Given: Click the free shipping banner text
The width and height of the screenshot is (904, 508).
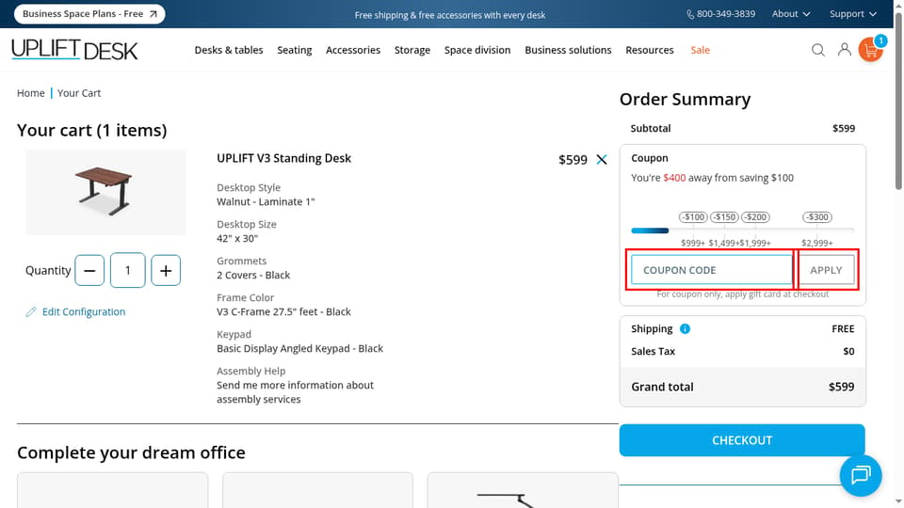Looking at the screenshot, I should click(x=450, y=15).
